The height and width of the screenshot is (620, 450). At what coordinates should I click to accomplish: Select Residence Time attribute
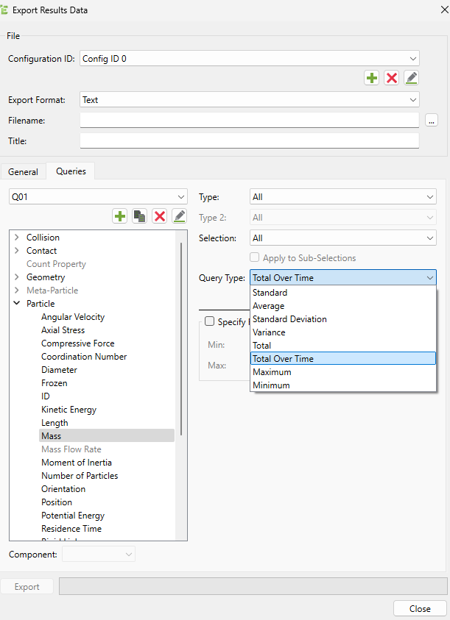pyautogui.click(x=71, y=529)
